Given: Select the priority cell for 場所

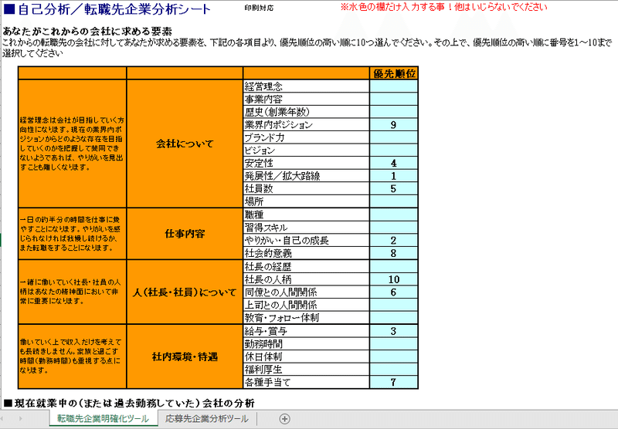Looking at the screenshot, I should [x=394, y=201].
